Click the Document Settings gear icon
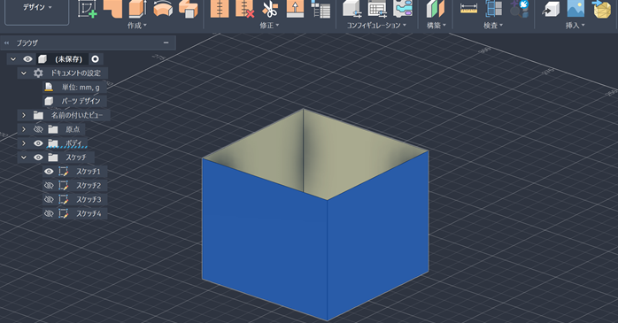The width and height of the screenshot is (618, 323). pyautogui.click(x=38, y=73)
